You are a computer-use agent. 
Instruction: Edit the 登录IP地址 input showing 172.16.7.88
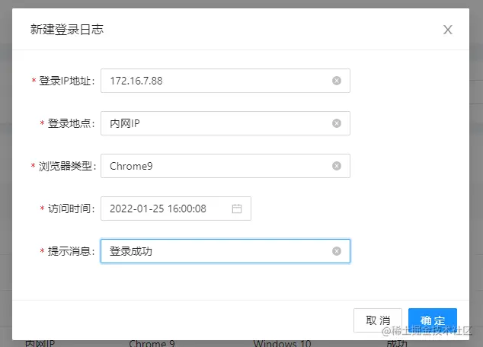click(226, 81)
